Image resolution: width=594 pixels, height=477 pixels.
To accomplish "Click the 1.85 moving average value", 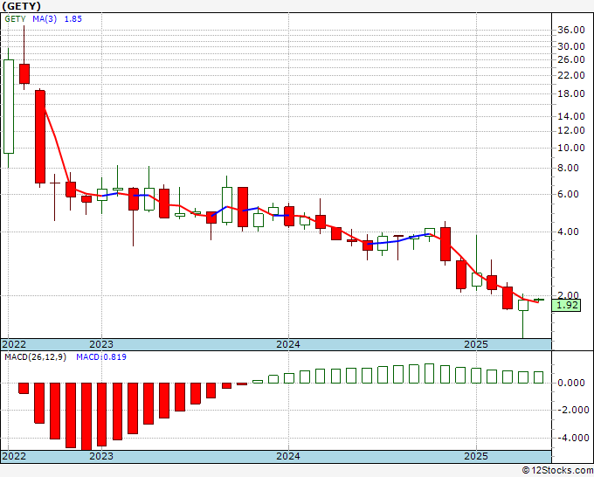I will (x=73, y=19).
